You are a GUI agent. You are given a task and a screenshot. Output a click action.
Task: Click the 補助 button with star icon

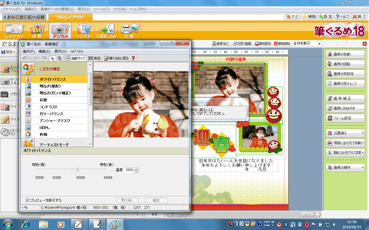309,17
